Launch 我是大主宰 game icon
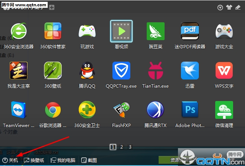 (19, 71)
